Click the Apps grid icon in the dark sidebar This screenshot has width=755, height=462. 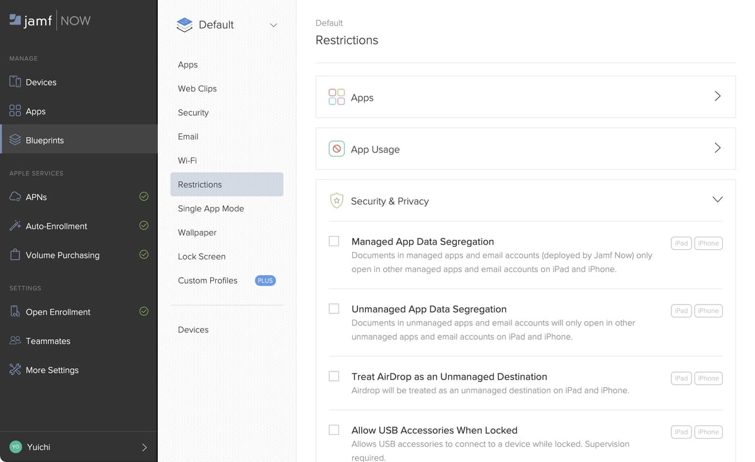click(15, 111)
